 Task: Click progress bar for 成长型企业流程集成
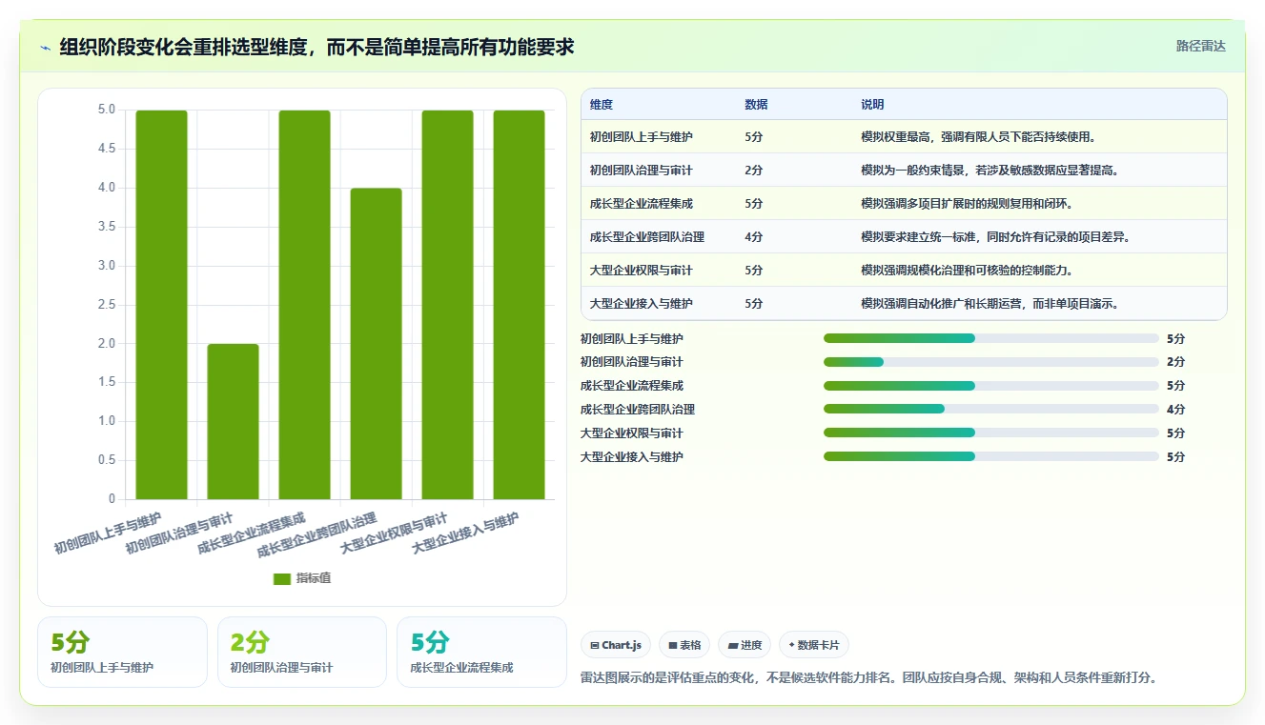[x=991, y=386]
